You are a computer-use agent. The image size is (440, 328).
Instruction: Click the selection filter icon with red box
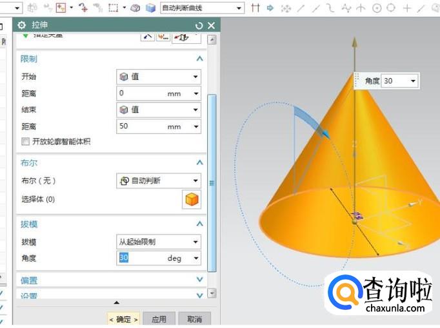(61, 8)
